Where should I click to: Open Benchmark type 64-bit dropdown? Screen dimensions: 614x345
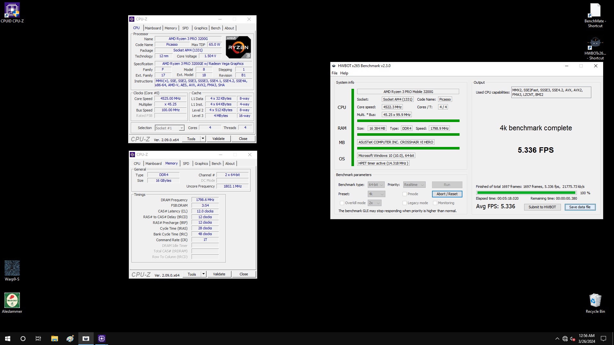(x=376, y=185)
